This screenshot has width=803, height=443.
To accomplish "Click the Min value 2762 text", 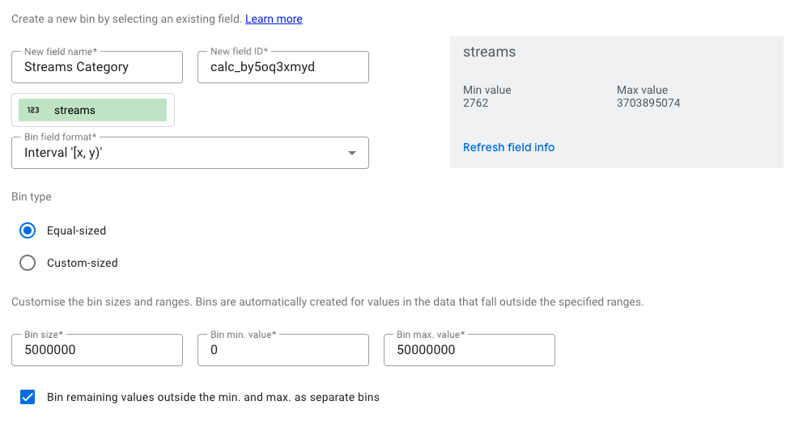I will (476, 103).
